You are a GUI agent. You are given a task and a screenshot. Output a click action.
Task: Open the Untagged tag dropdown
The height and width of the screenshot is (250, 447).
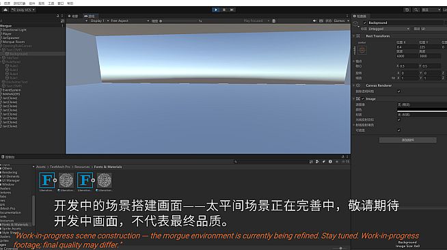click(389, 29)
